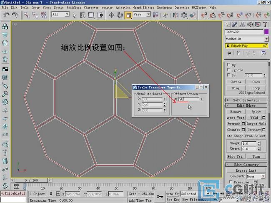Open the Modify command panel tab
This screenshot has height=203, width=271.
(235, 25)
